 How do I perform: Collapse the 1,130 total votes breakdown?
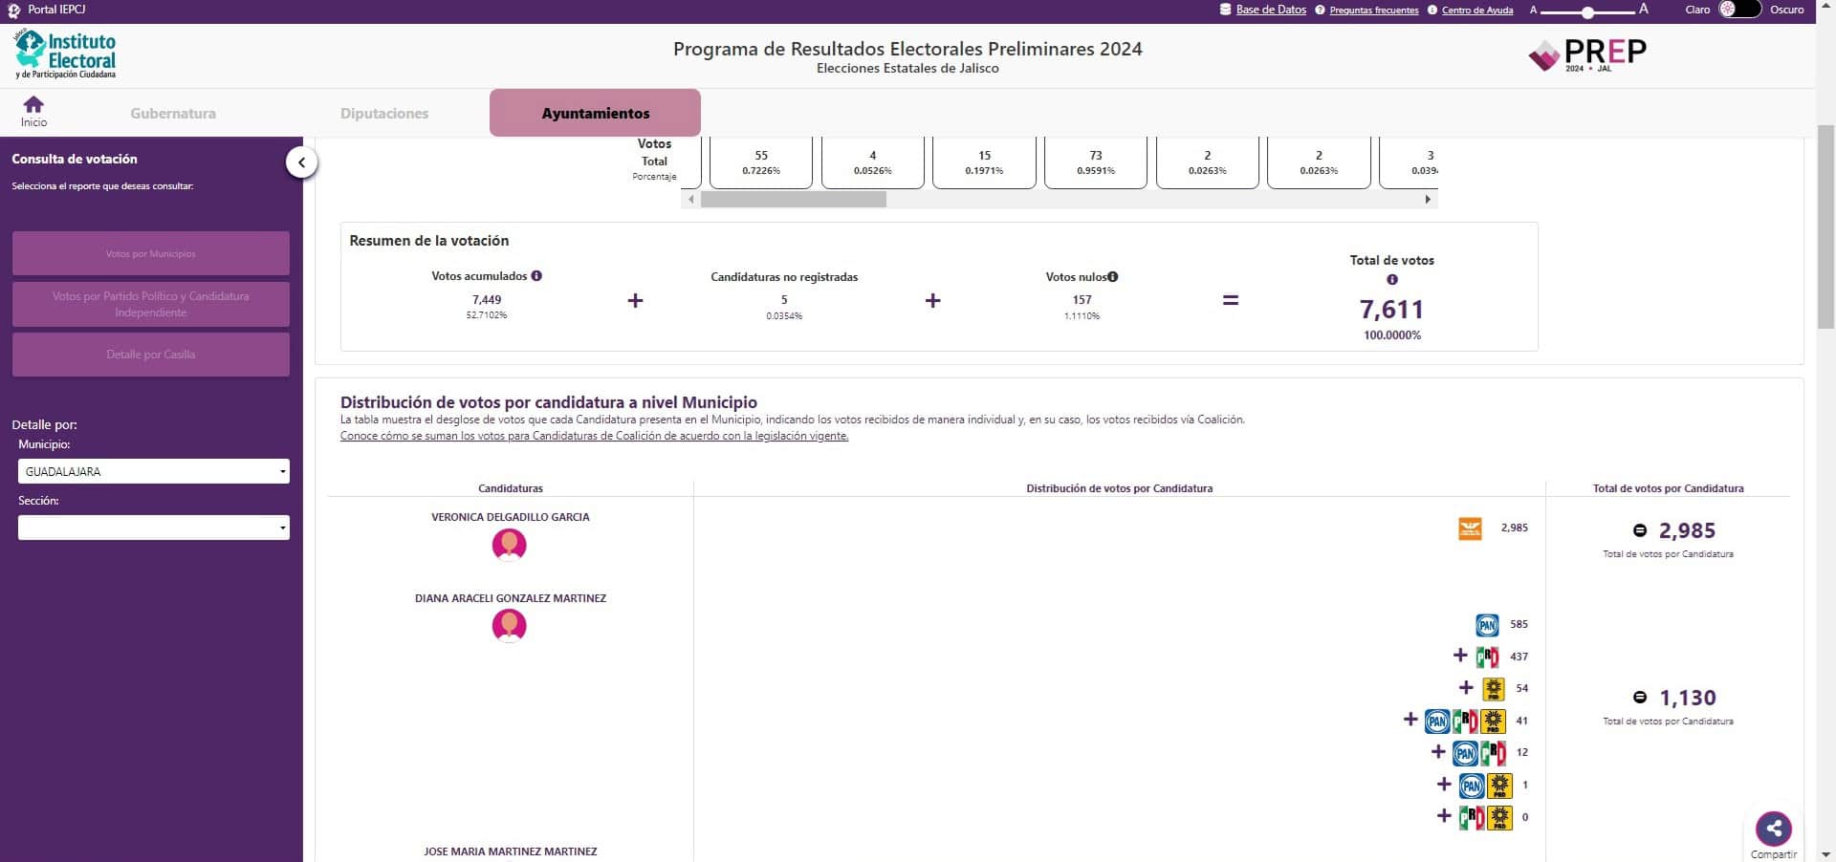point(1640,698)
